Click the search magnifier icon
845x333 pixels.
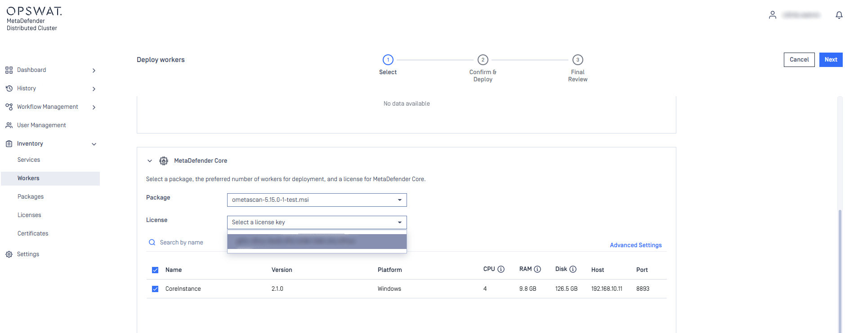coord(152,243)
